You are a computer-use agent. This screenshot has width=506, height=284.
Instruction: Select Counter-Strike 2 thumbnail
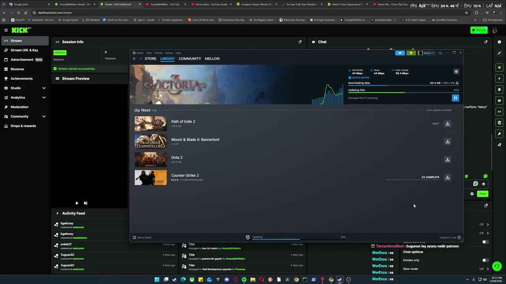(x=151, y=177)
